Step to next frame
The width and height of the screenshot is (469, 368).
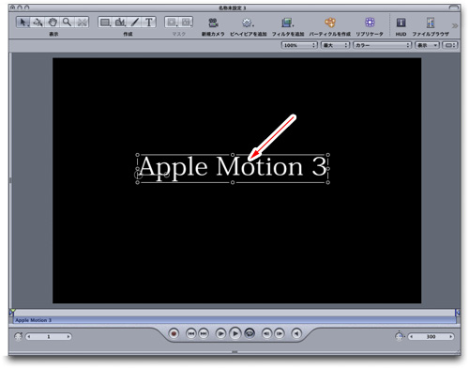(x=280, y=333)
